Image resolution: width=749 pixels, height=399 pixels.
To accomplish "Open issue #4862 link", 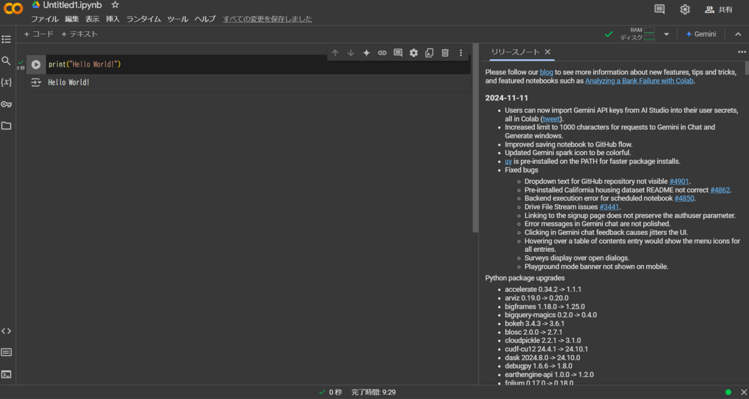I will (x=720, y=190).
